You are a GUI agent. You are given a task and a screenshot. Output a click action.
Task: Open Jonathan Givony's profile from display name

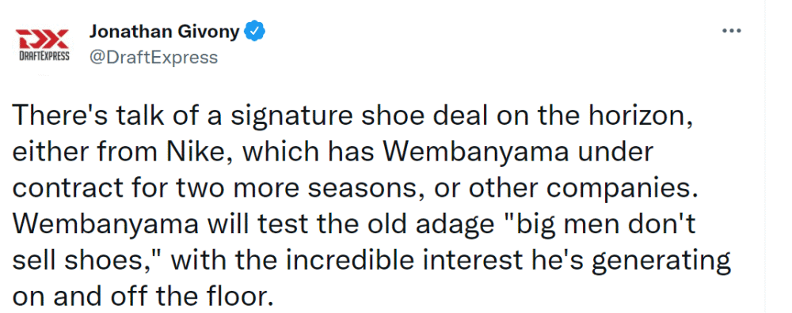[x=165, y=32]
